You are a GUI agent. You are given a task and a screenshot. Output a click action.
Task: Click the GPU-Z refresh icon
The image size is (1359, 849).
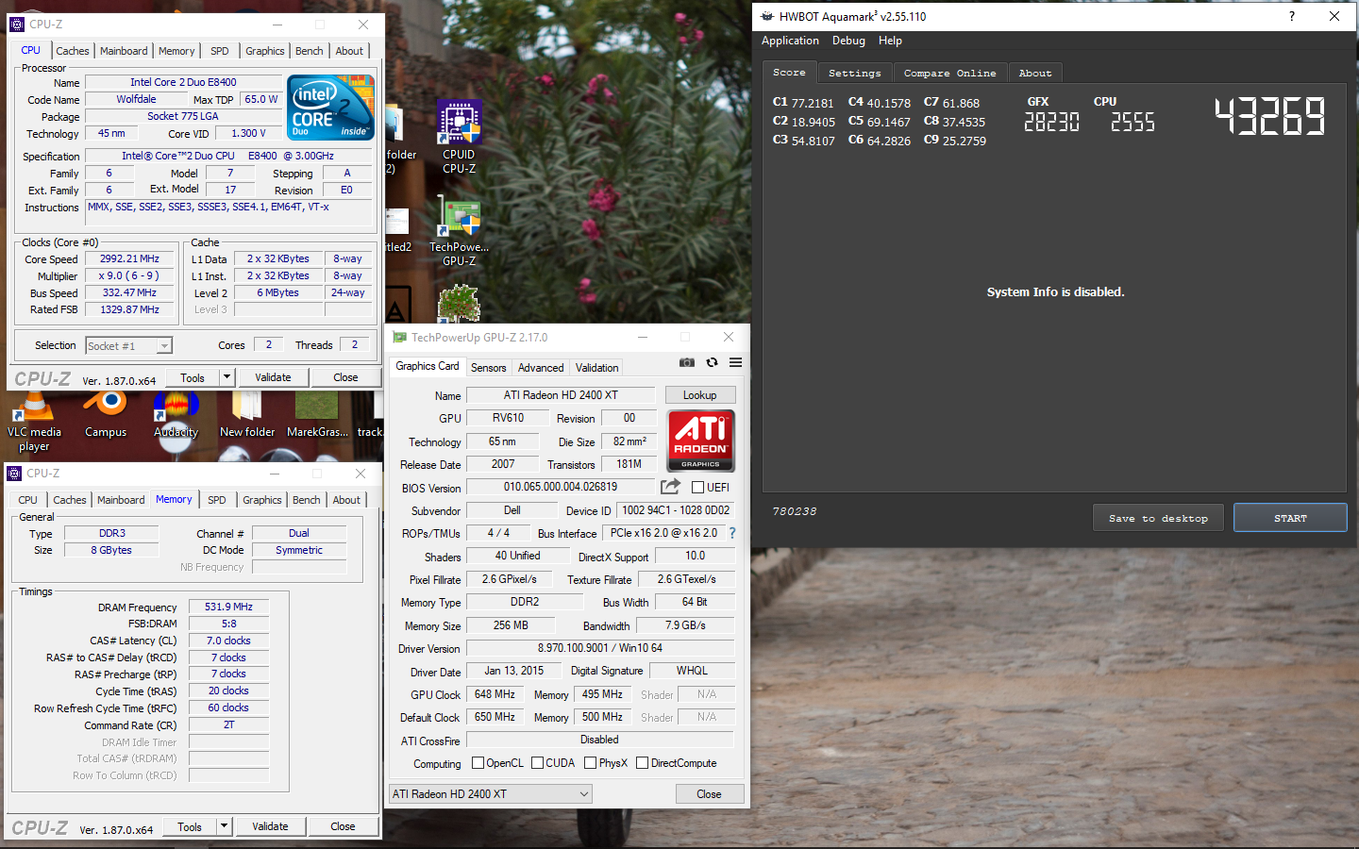712,362
